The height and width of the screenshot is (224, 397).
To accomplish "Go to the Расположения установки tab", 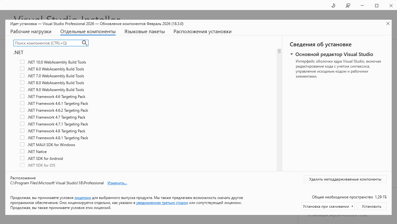I will (203, 32).
